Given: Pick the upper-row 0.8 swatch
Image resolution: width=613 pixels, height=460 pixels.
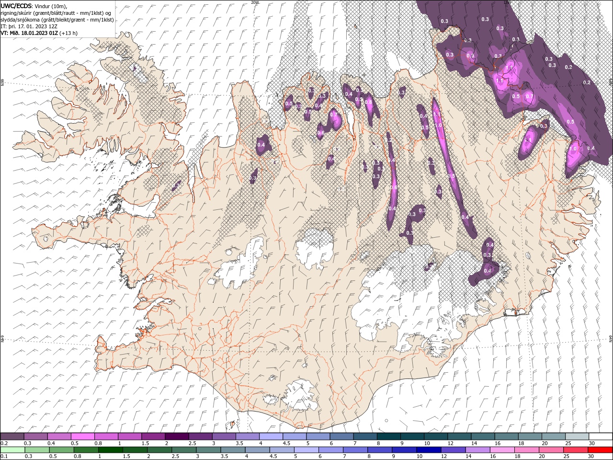Looking at the screenshot, I should [106, 436].
